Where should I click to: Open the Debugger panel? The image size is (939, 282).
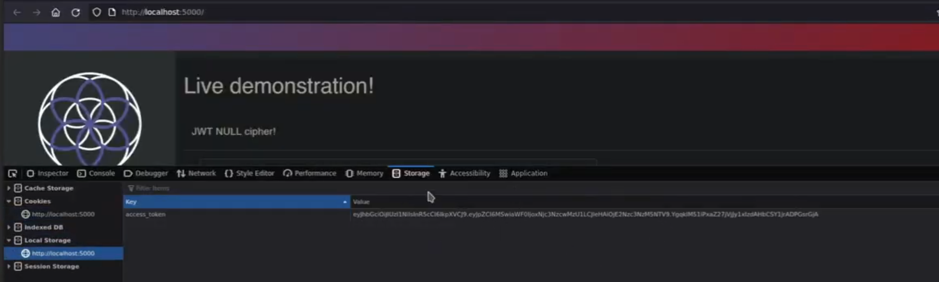(x=146, y=173)
